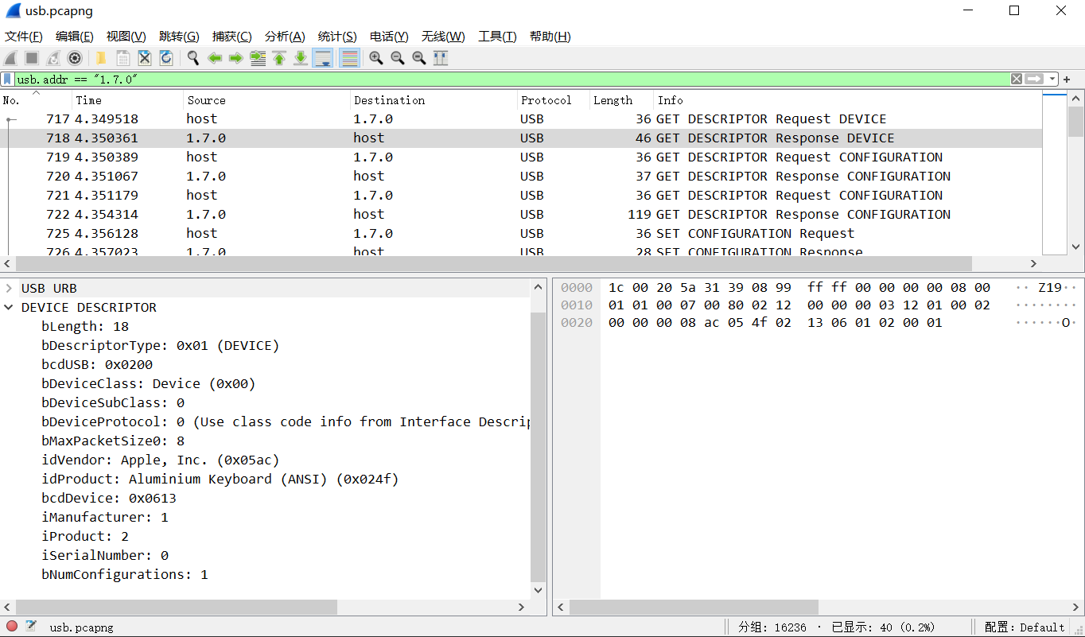Click the resize columns icon
Screen dimensions: 1085x637
pos(441,58)
